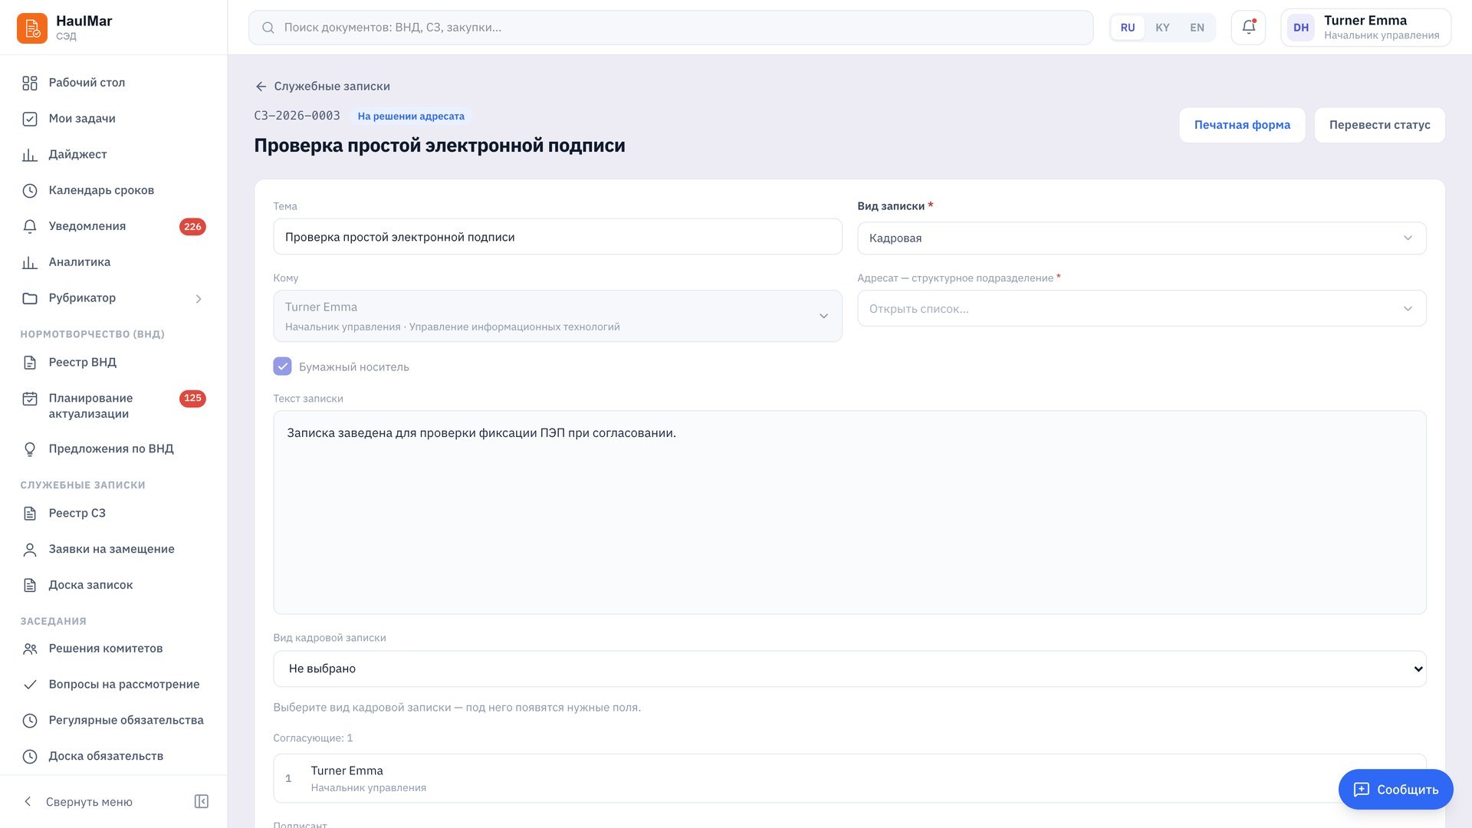Uncheck the Бумажный носитель checkbox
Screen dimensions: 1472x828
tap(282, 366)
